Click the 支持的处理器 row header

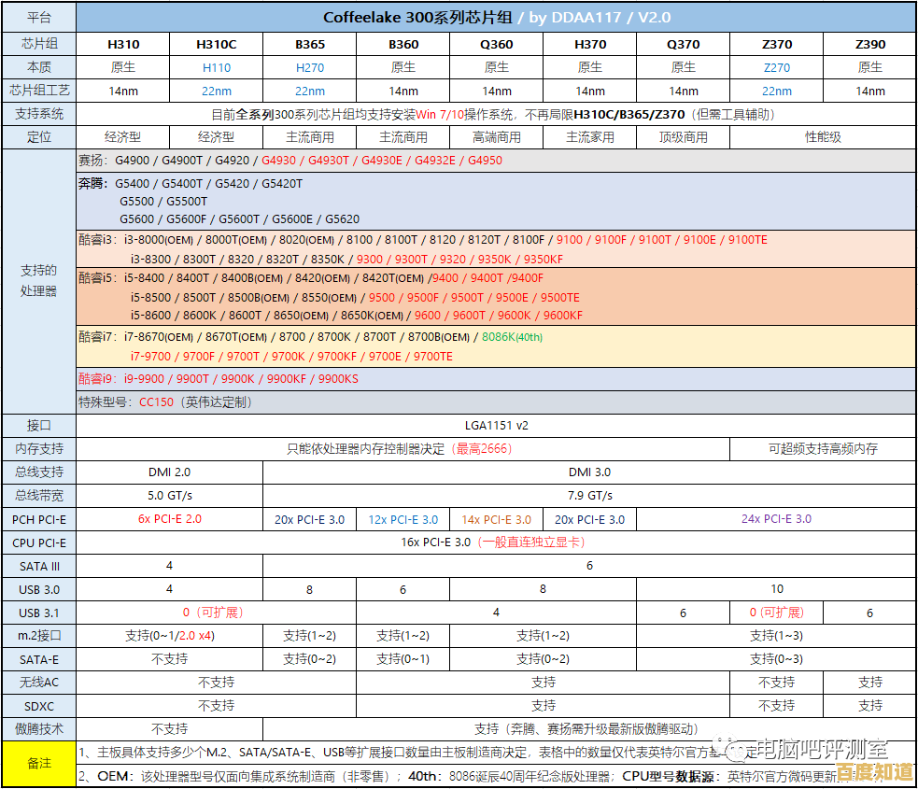pos(37,280)
